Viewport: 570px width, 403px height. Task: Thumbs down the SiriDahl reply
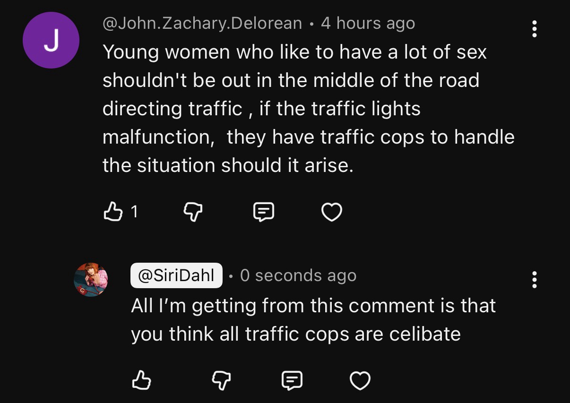pos(221,380)
